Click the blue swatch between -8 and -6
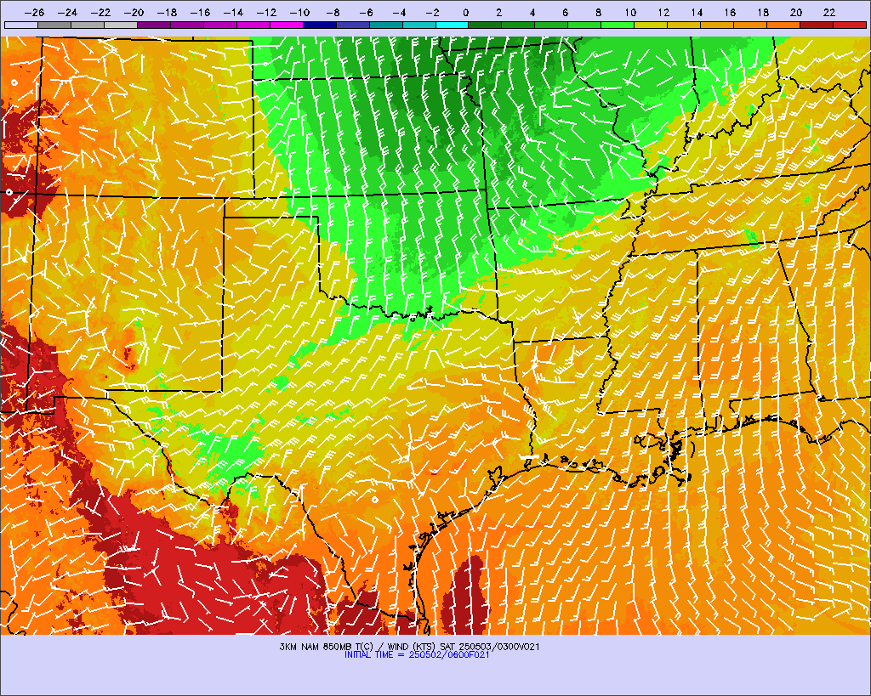The height and width of the screenshot is (696, 871). click(x=353, y=25)
